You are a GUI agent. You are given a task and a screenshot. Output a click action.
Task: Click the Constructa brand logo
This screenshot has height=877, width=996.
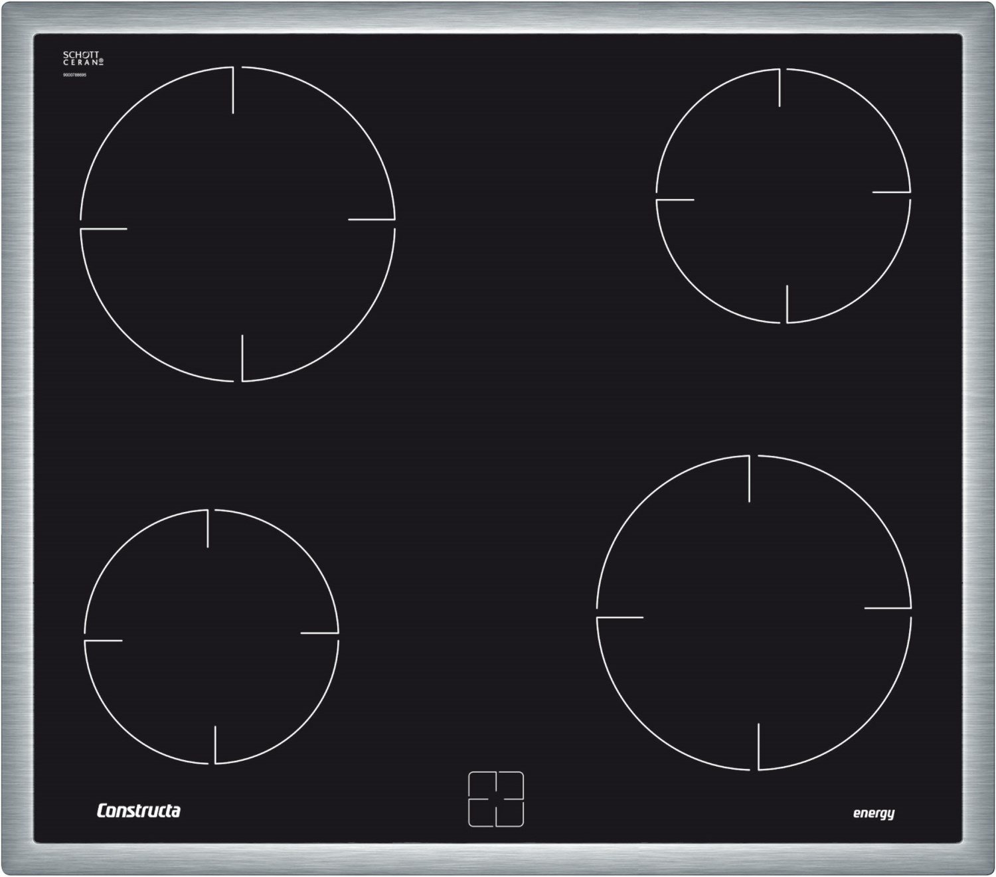click(138, 811)
